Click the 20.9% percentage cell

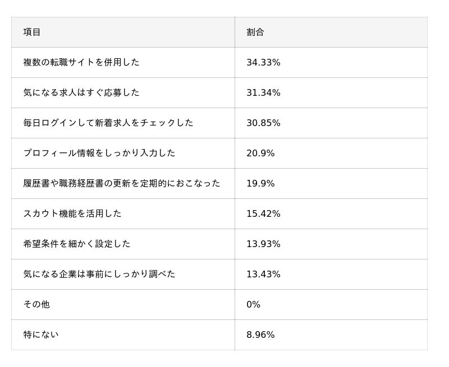pyautogui.click(x=260, y=154)
